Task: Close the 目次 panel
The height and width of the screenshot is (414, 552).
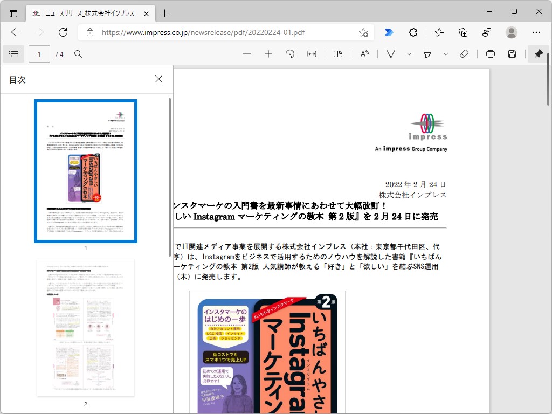Action: point(158,79)
